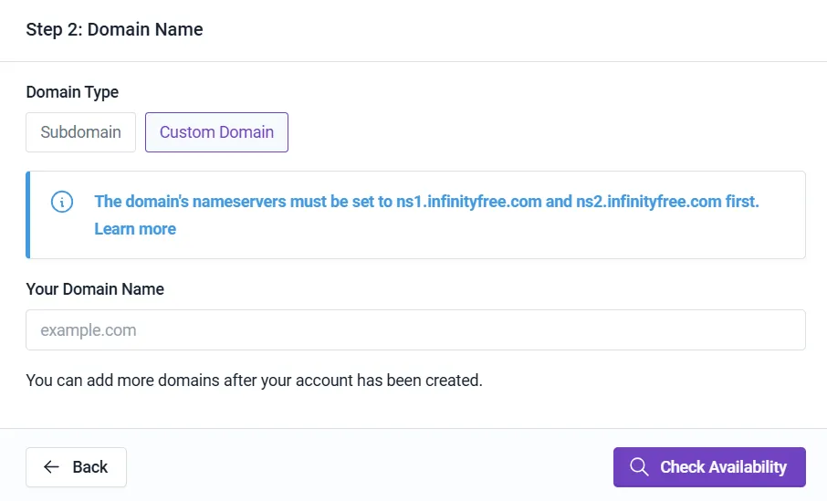Click the blue accent bar of the notice

(x=28, y=215)
